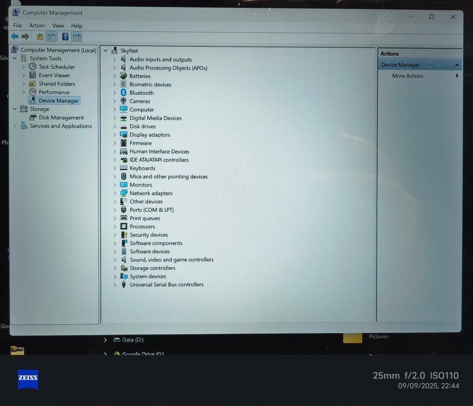Screen dimensions: 473x406
Task: Expand Shared Folders tree node
Action: click(x=24, y=83)
